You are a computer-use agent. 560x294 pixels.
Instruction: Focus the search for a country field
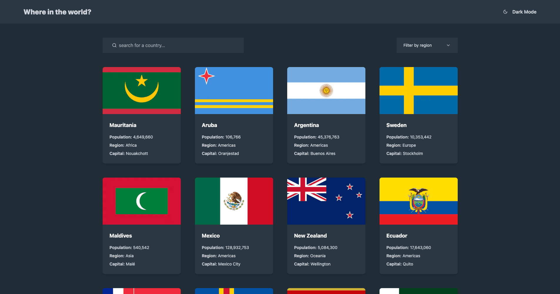(x=173, y=45)
